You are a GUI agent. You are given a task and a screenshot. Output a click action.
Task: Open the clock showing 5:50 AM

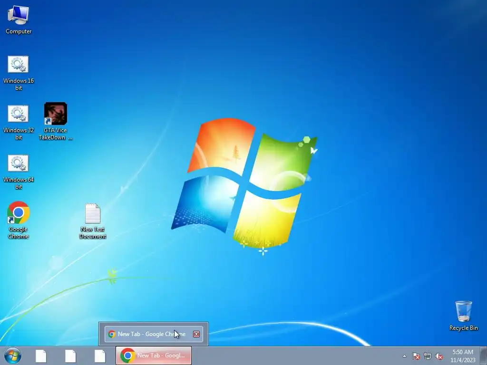point(463,356)
